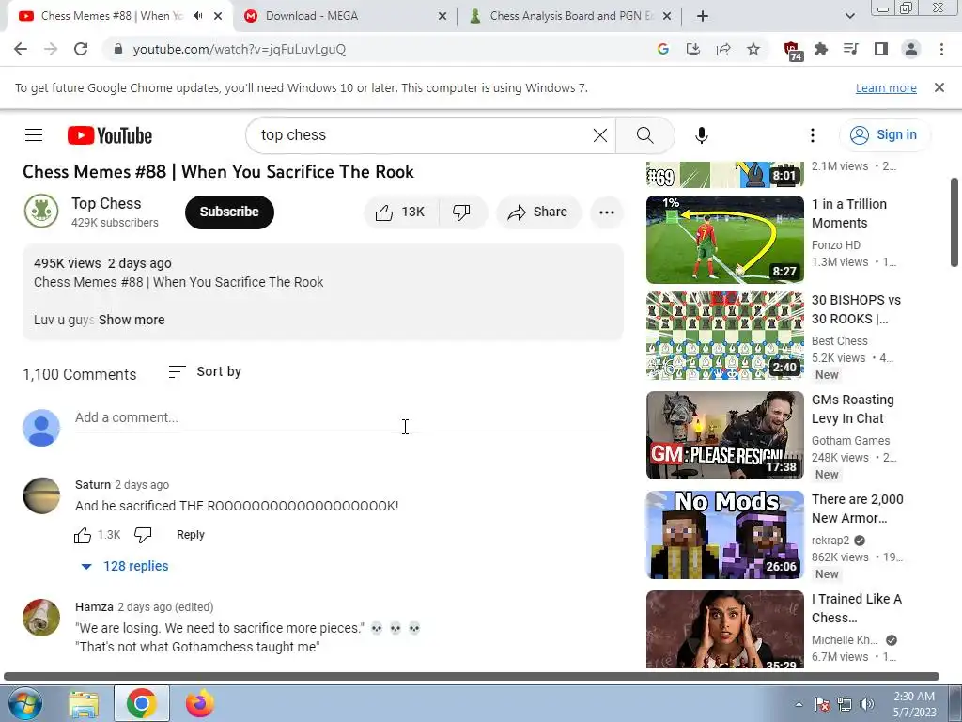Mute the tab via speaker icon
The image size is (962, 722).
(x=197, y=16)
